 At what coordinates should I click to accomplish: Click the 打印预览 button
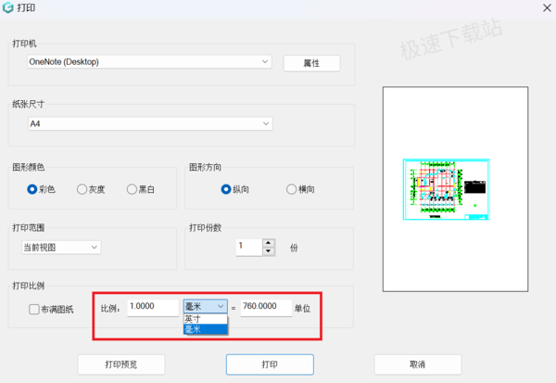coord(121,364)
